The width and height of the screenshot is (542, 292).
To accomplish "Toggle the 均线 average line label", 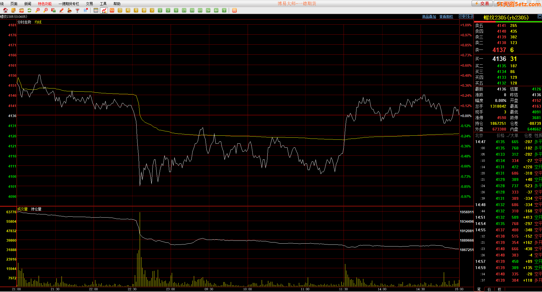I will pyautogui.click(x=38, y=22).
